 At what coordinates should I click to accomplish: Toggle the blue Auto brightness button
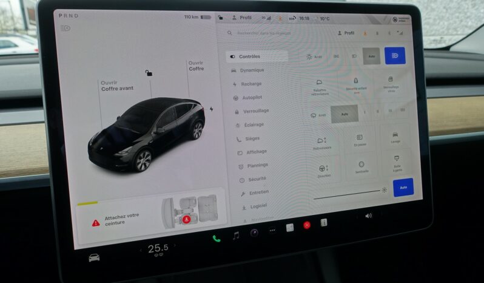[x=403, y=188]
